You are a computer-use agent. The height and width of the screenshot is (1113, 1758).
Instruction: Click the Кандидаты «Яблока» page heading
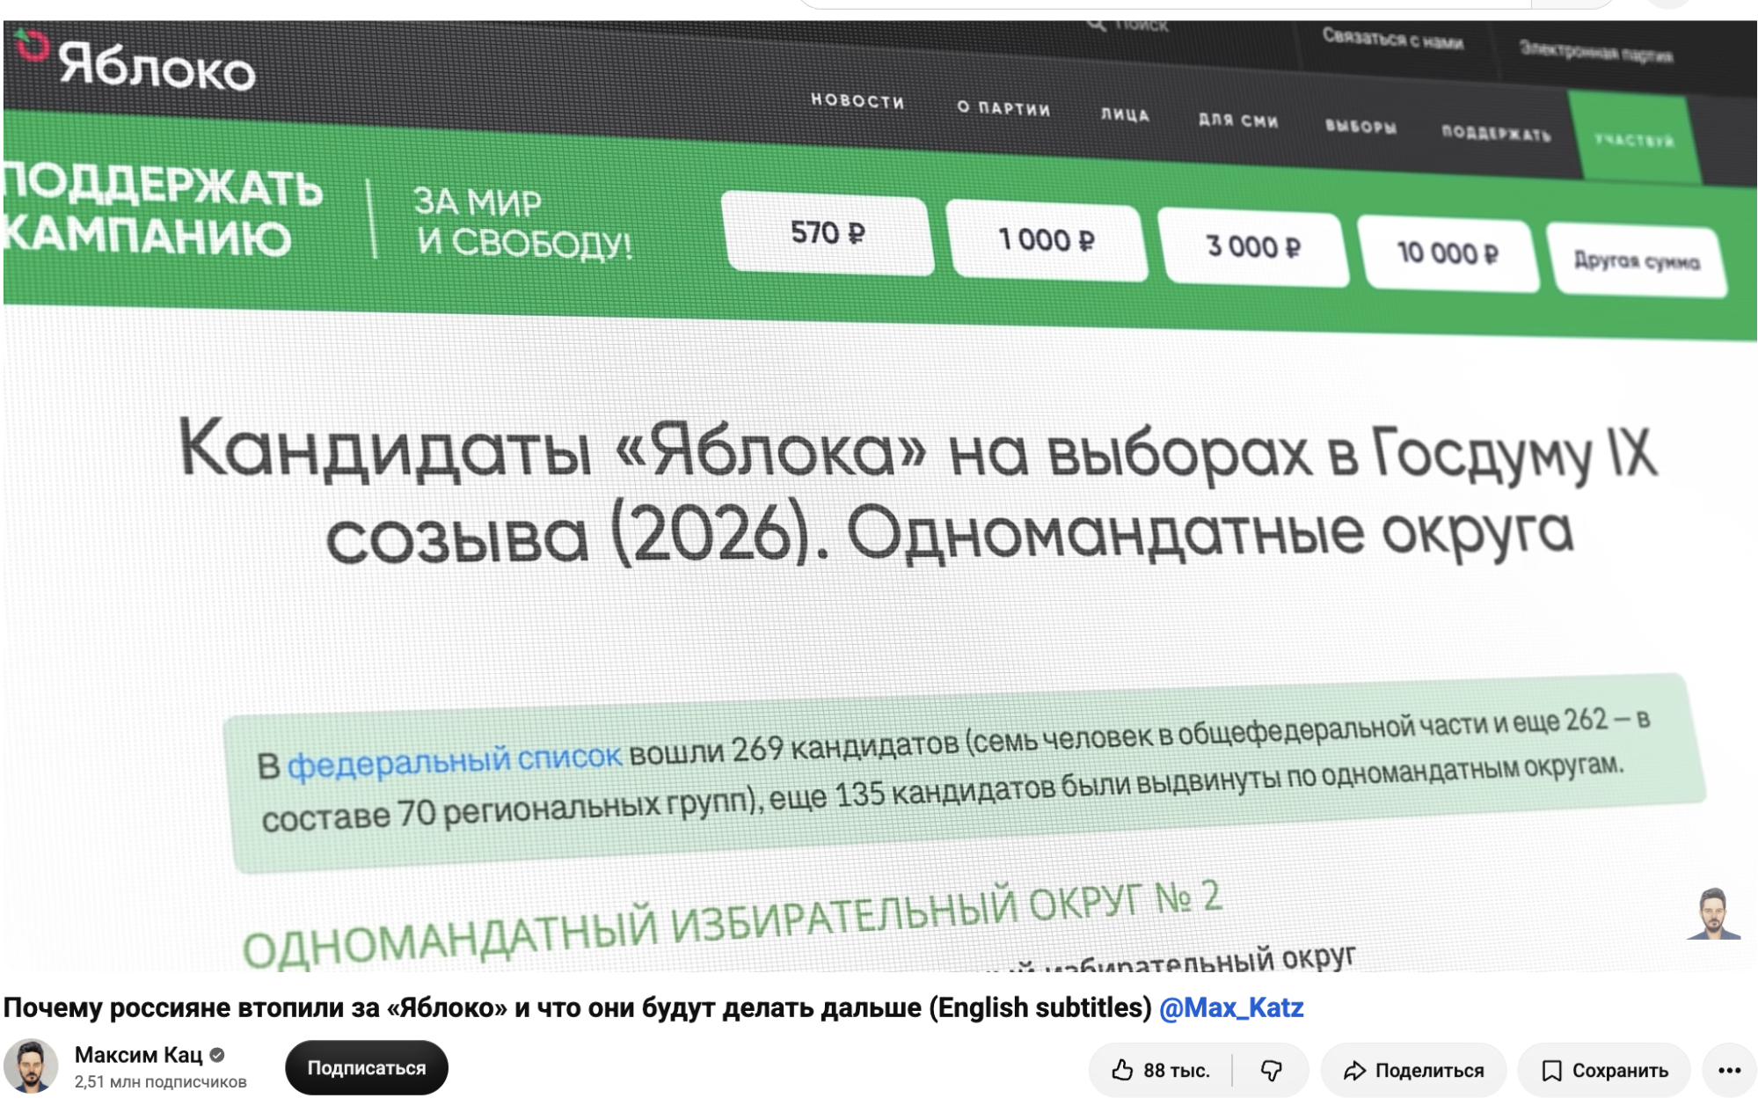(917, 493)
